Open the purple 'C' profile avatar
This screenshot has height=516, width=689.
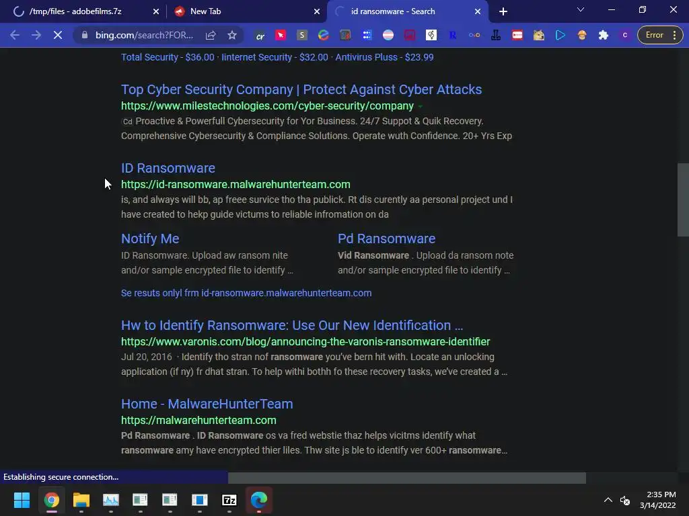click(625, 35)
